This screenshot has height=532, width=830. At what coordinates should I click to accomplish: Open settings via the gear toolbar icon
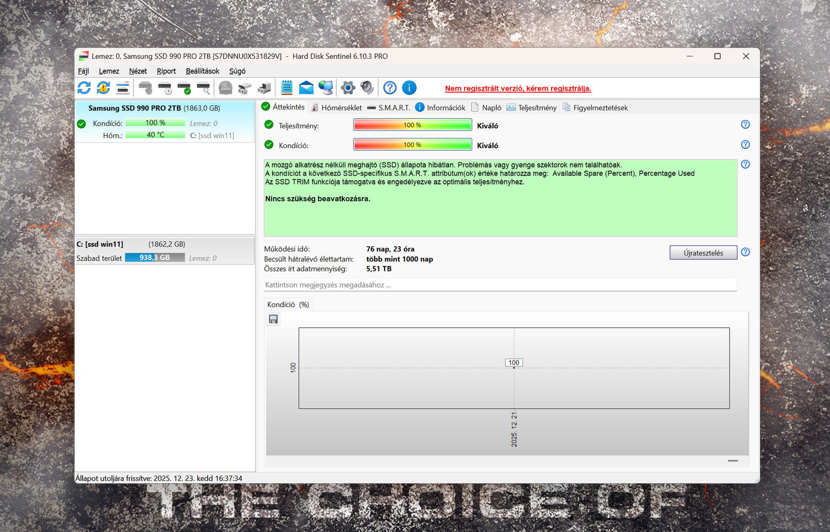coord(348,88)
